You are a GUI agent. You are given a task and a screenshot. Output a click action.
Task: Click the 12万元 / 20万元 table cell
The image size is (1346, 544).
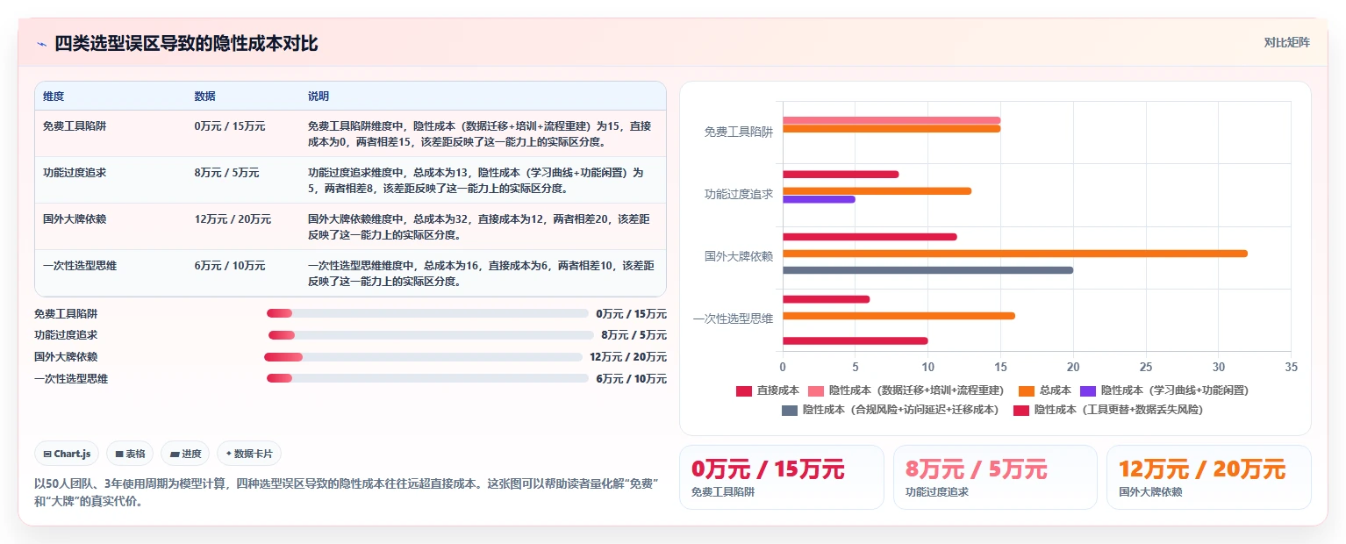coord(233,219)
